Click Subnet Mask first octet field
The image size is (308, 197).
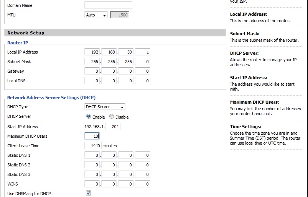[92, 62]
